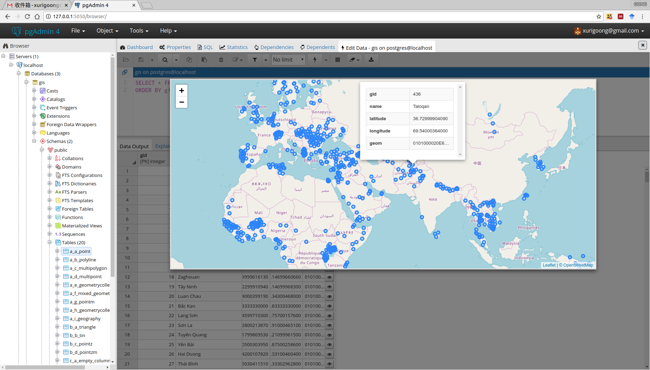This screenshot has height=370, width=650.
Task: Open the user account dropdown
Action: pos(609,31)
